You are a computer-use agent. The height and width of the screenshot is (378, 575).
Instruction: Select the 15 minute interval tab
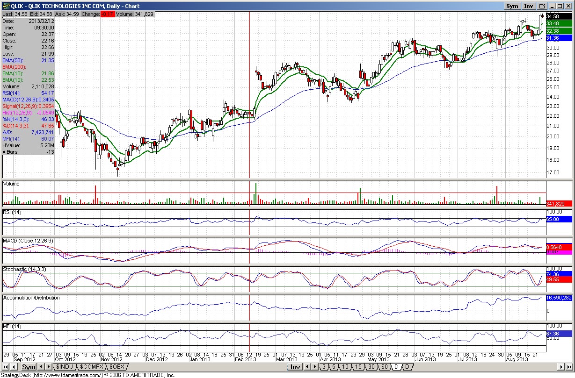click(358, 367)
